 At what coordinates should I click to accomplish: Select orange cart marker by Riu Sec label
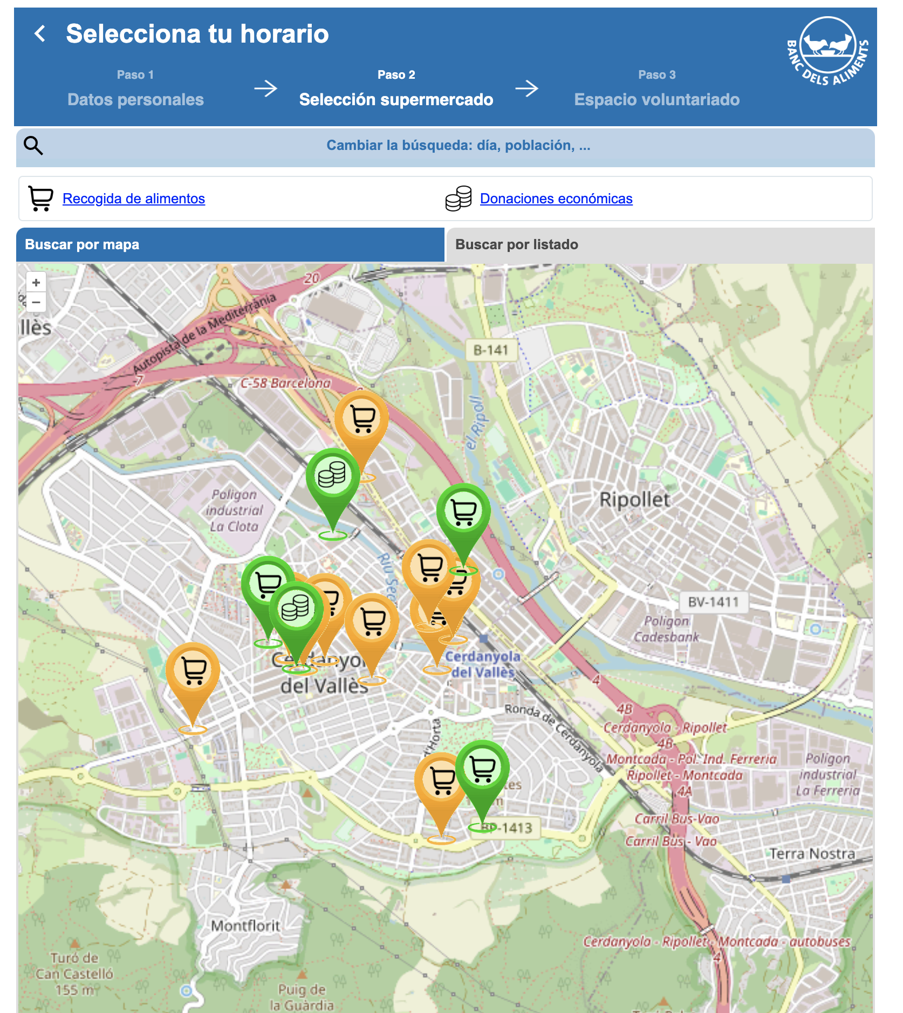click(372, 621)
